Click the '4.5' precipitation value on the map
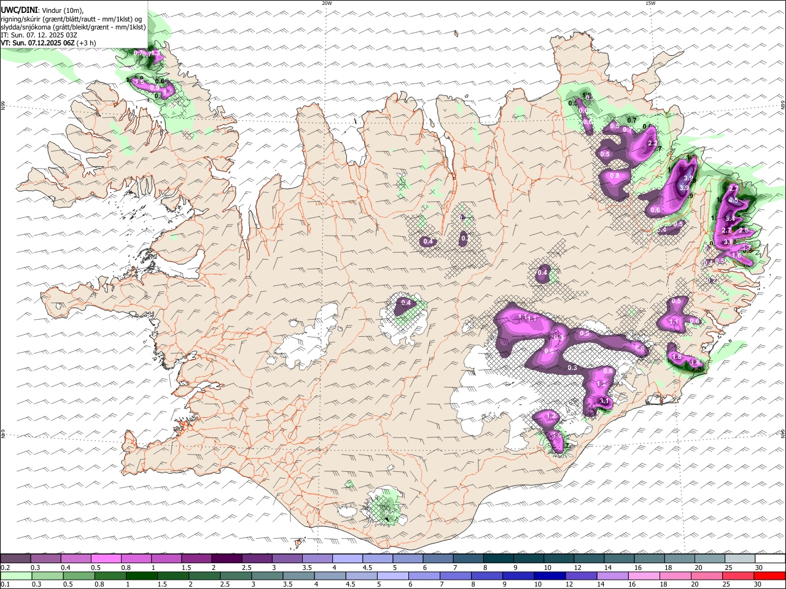 [733, 200]
